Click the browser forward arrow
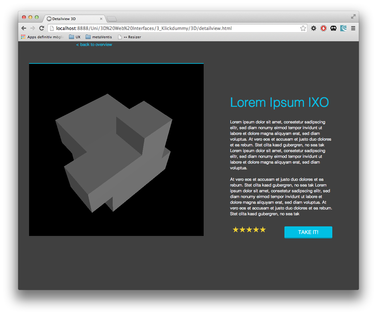Image resolution: width=377 pixels, height=315 pixels. (x=33, y=28)
